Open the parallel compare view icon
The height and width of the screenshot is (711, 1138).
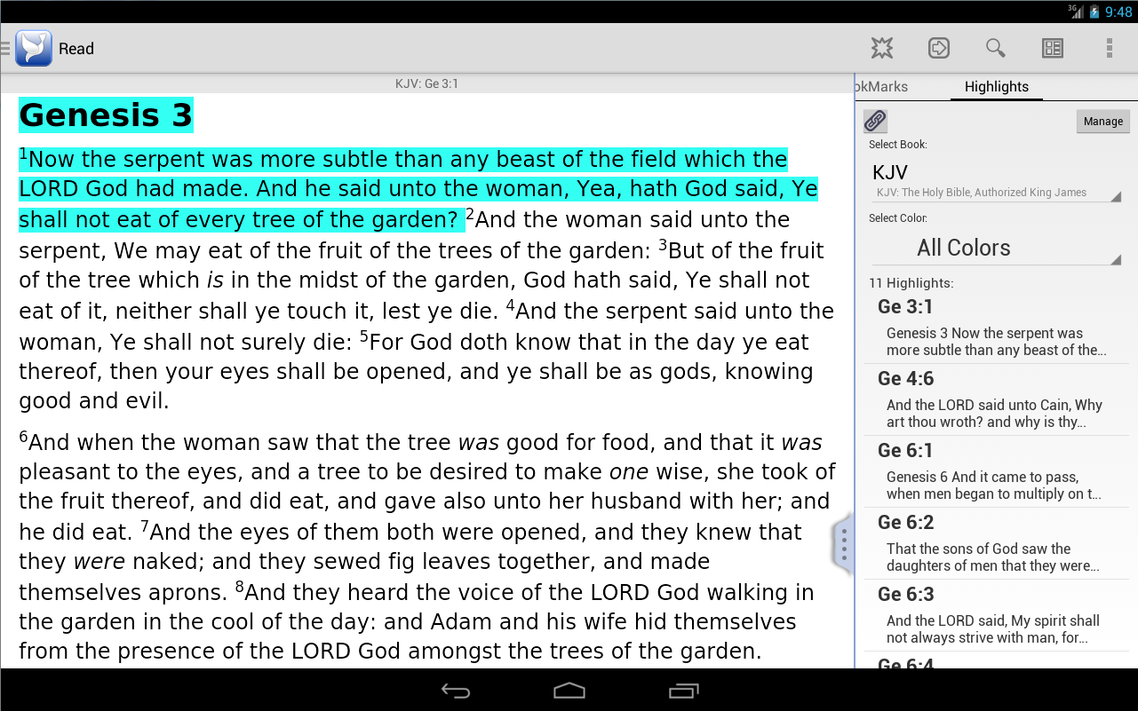(1052, 48)
